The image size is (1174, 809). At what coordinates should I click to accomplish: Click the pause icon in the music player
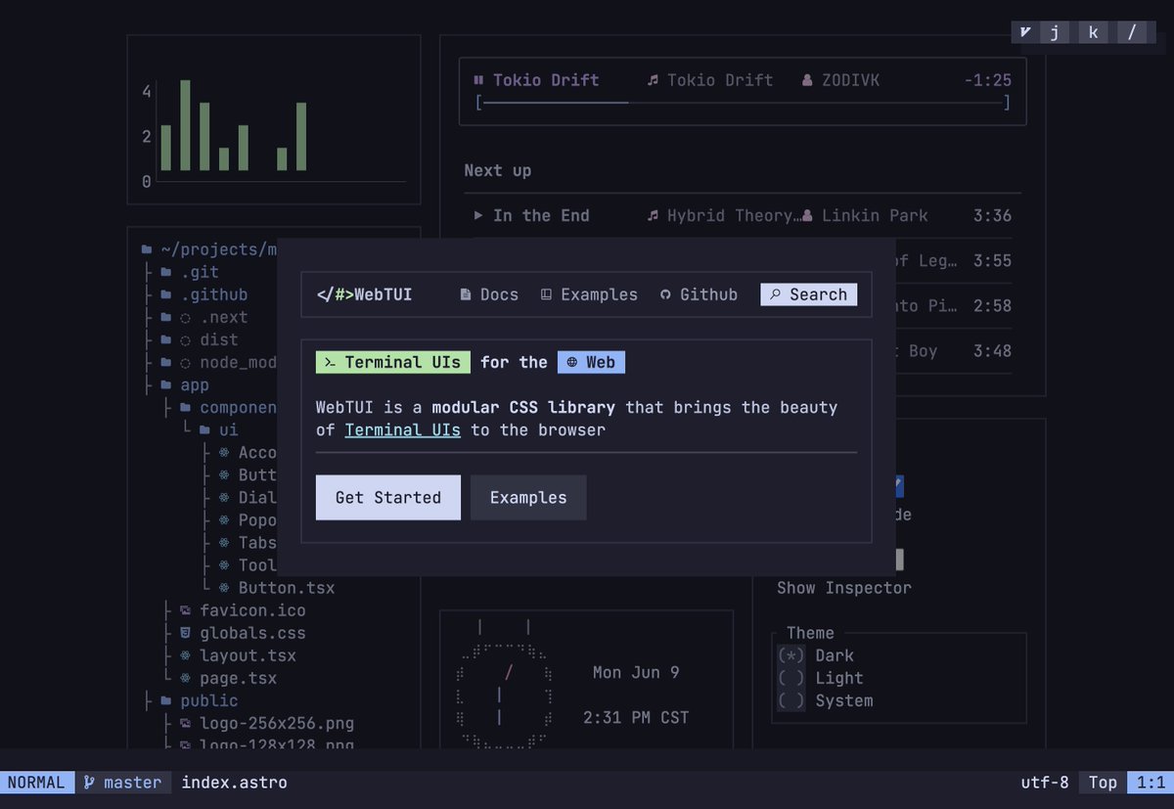click(x=477, y=79)
